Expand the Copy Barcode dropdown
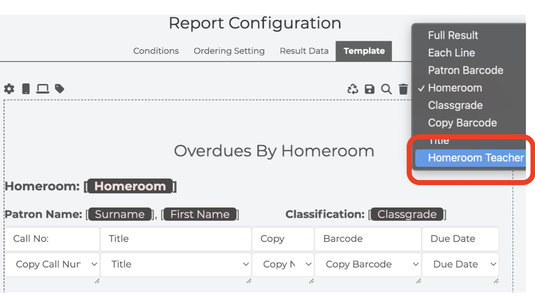Image resolution: width=535 pixels, height=296 pixels. [368, 264]
